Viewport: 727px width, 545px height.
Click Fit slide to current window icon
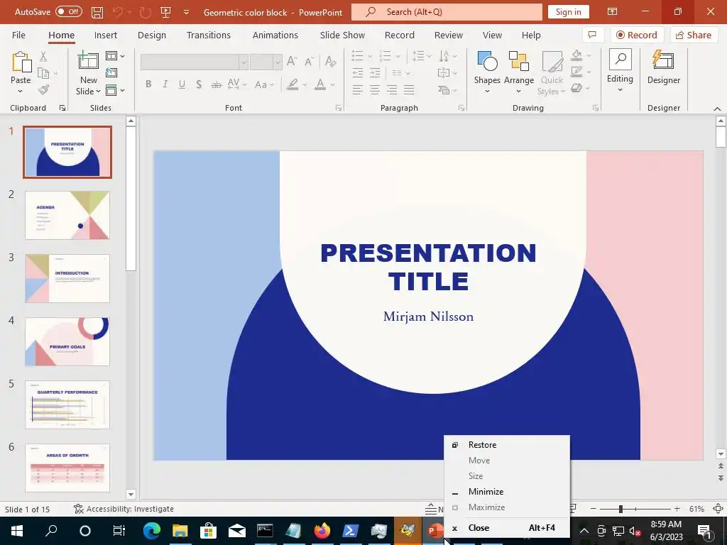[x=718, y=509]
